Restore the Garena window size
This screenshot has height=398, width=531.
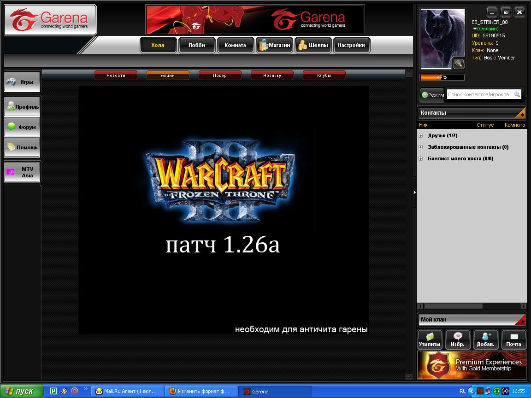pyautogui.click(x=506, y=12)
